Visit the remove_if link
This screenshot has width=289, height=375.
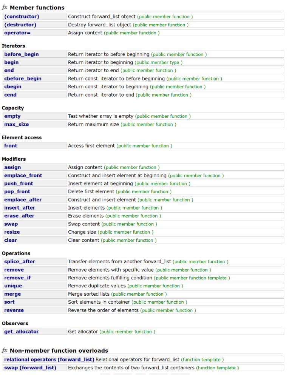(17, 278)
